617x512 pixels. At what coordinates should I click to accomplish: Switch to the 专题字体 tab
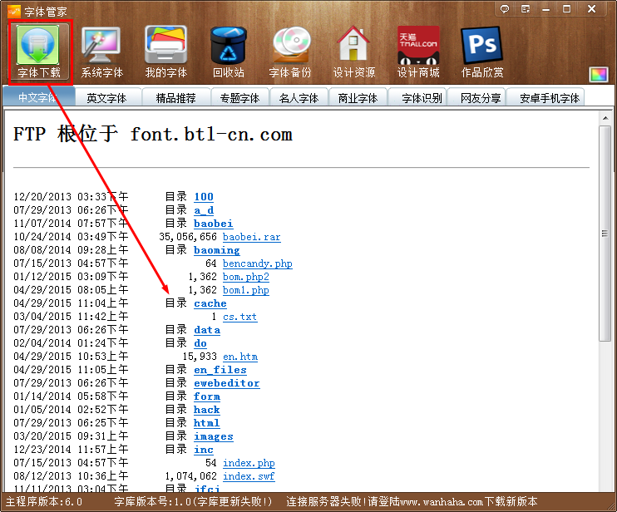(x=239, y=98)
